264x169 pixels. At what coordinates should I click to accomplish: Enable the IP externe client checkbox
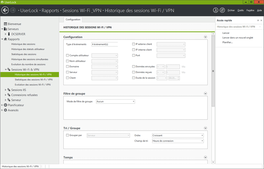click(134, 44)
